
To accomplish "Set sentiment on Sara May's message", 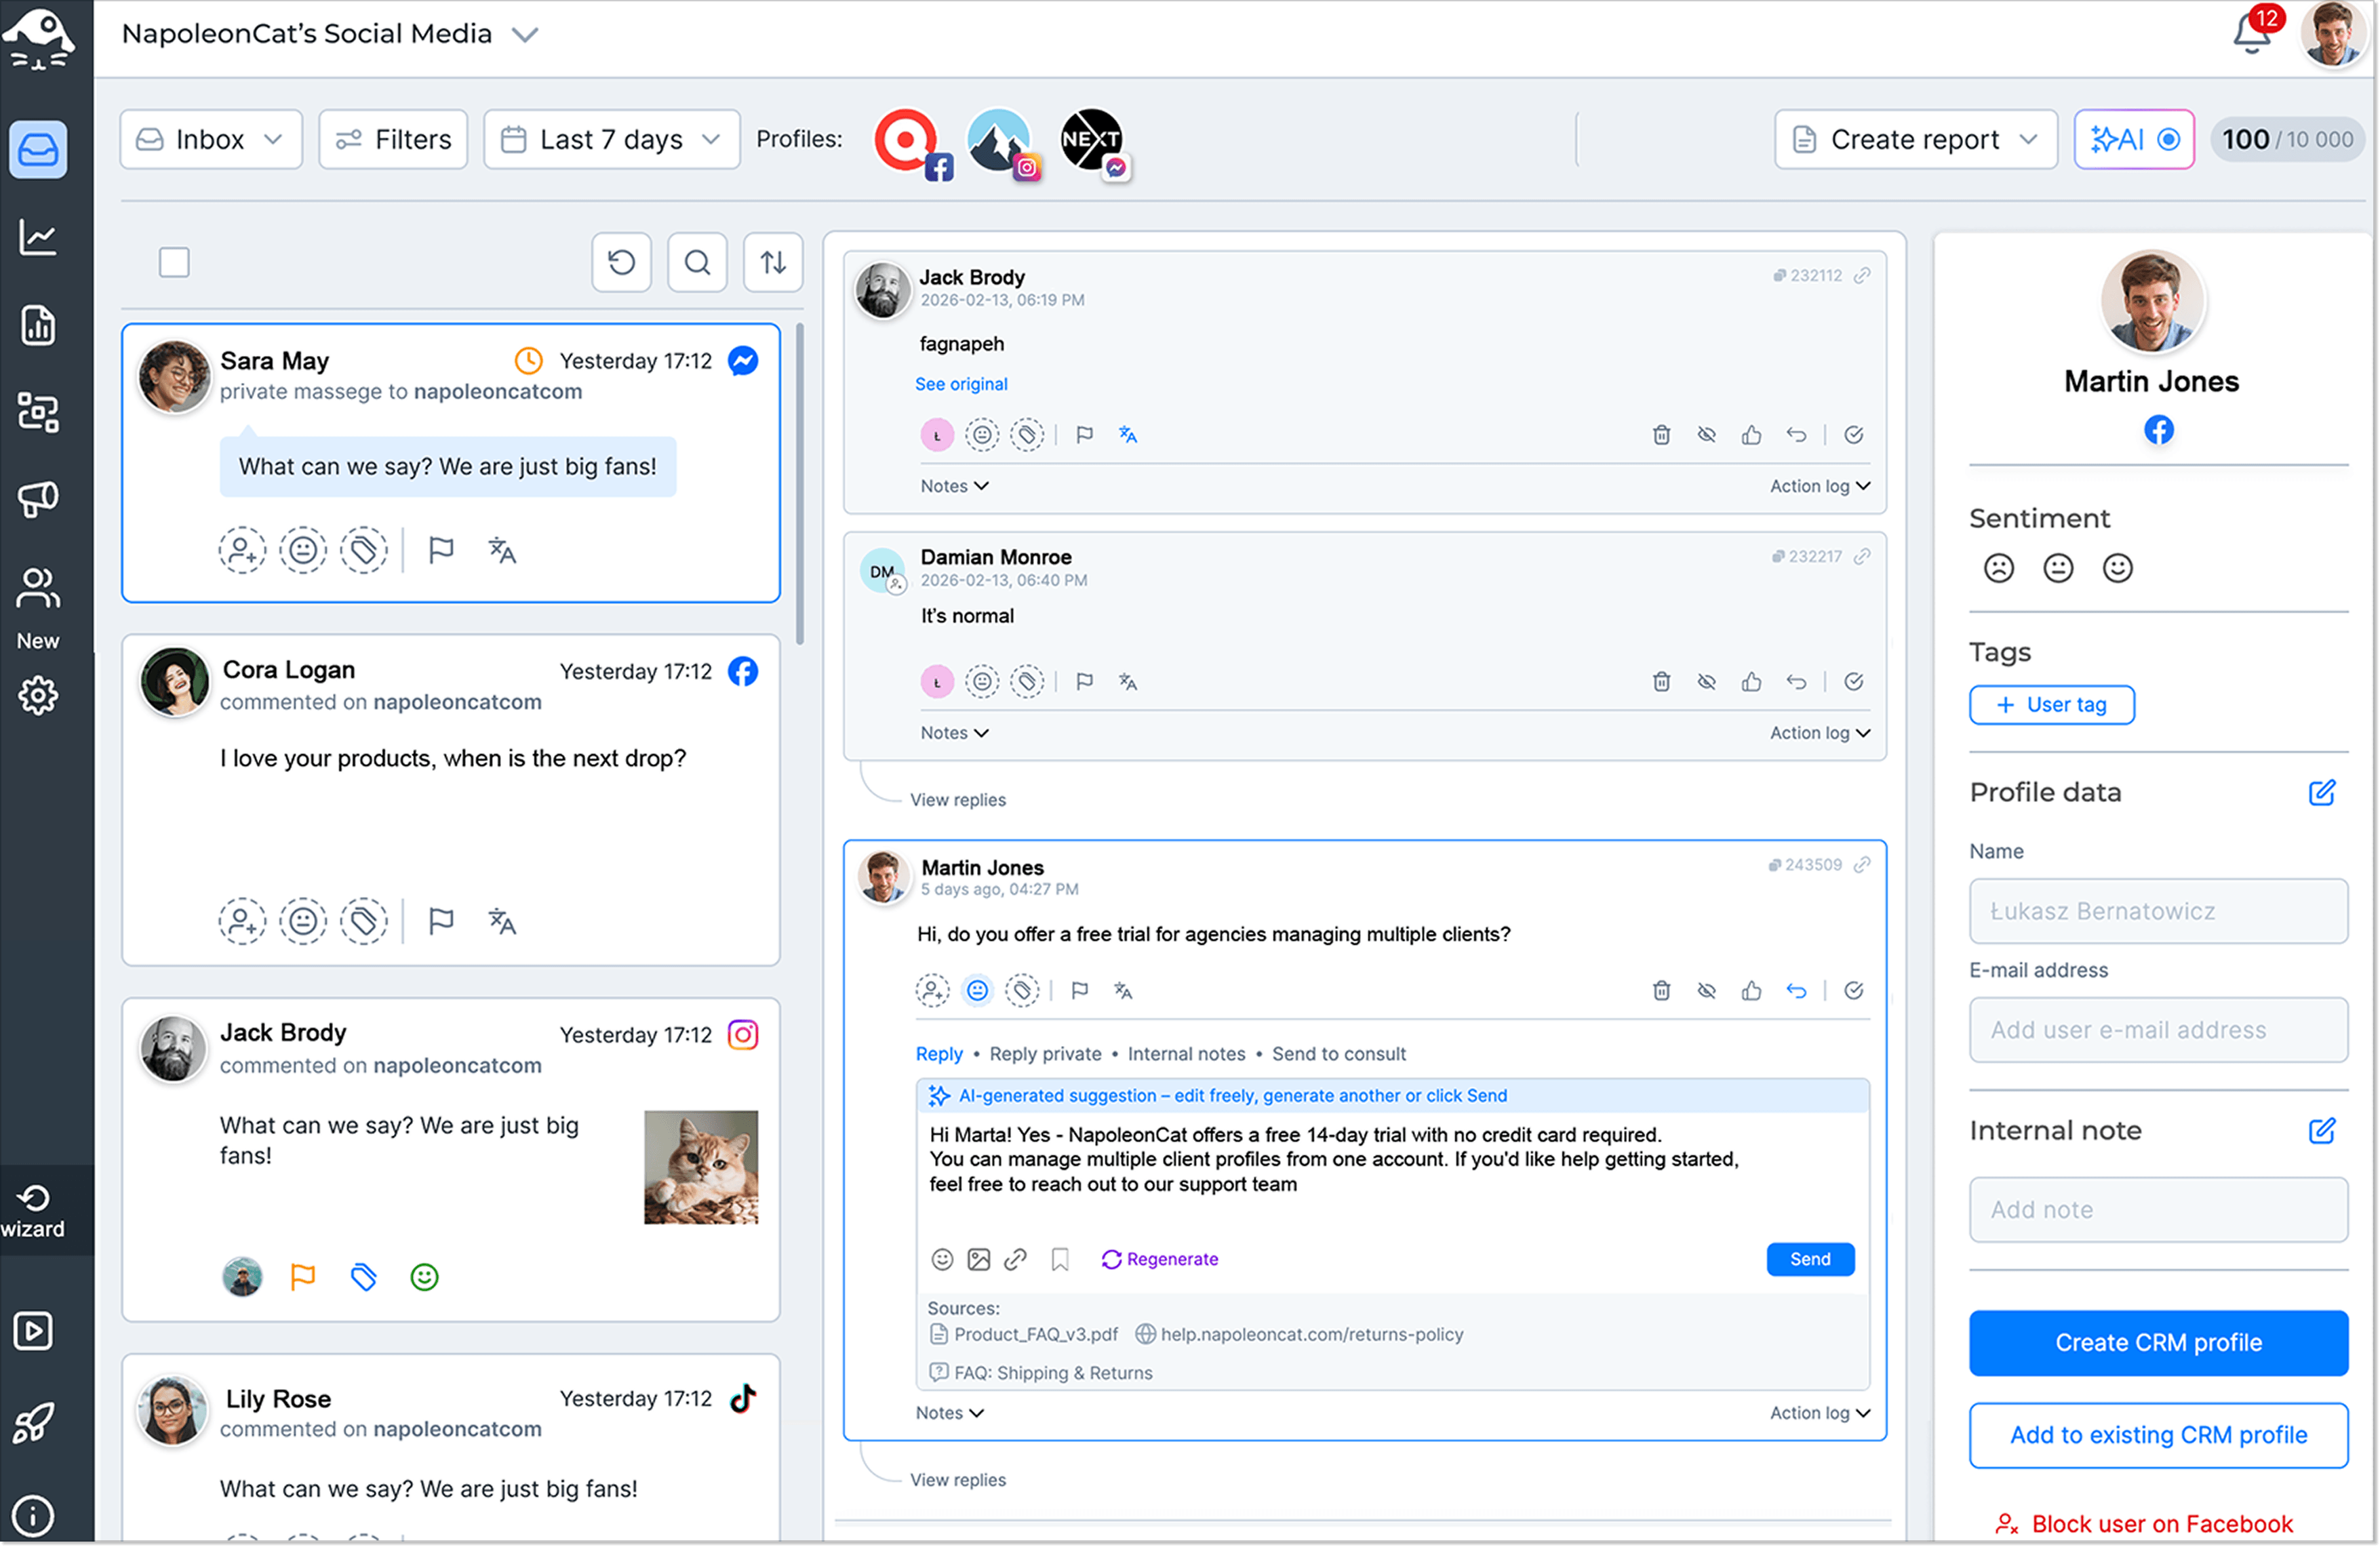I will coord(303,550).
